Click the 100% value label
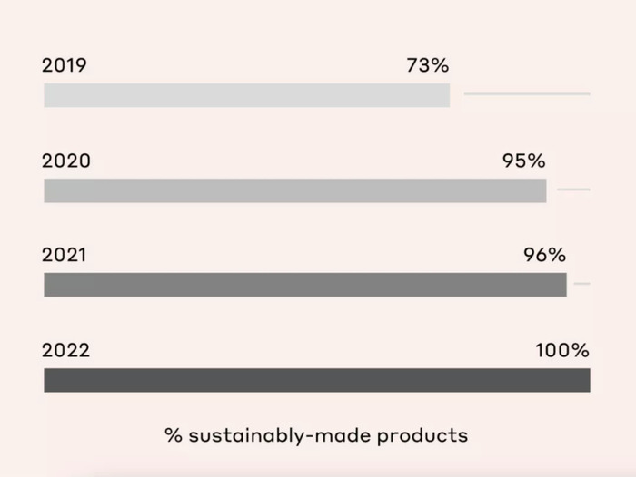636x477 pixels. [562, 351]
